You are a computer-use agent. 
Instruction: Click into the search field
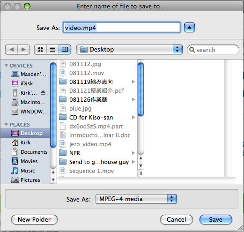pyautogui.click(x=213, y=50)
